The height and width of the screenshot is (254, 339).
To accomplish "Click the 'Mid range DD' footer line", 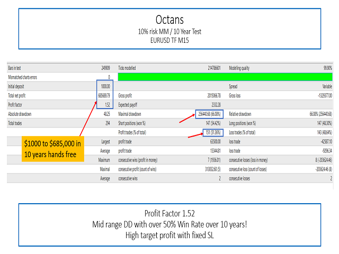I will (x=169, y=224).
